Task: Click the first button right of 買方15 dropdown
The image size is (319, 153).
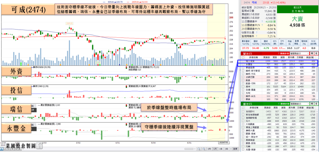Action: click(312, 53)
